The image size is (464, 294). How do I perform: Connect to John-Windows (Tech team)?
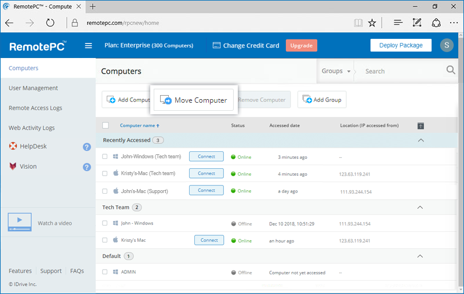206,157
